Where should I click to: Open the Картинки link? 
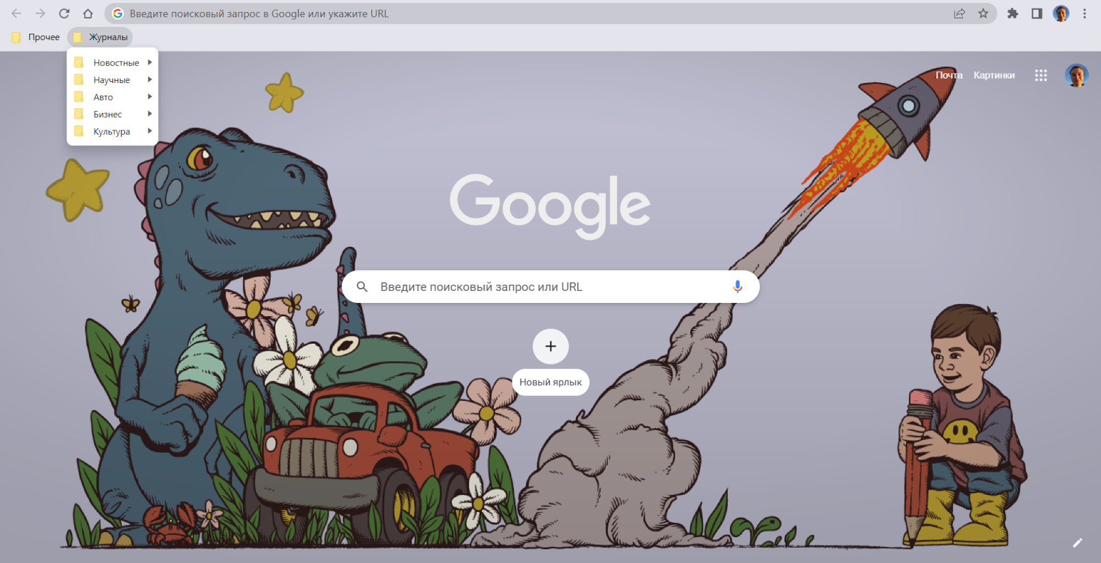(994, 75)
